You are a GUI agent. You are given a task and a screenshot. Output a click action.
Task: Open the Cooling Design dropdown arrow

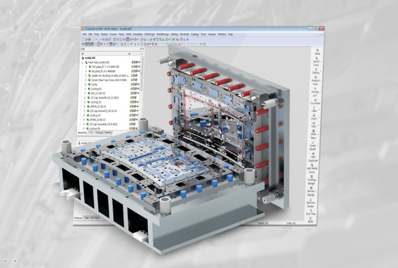(x=316, y=180)
